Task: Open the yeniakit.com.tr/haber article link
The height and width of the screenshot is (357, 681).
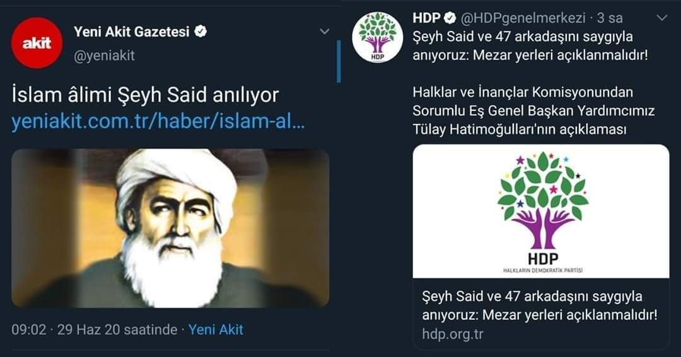Action: point(158,122)
